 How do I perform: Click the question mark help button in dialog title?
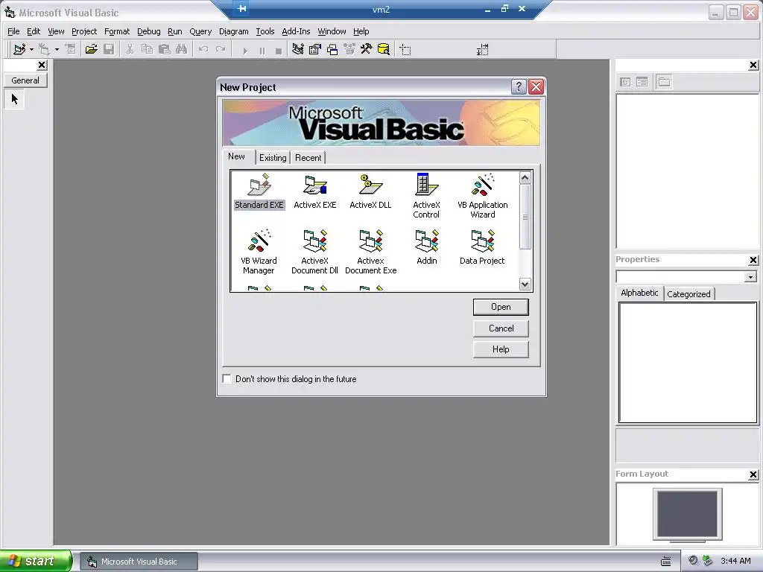click(519, 86)
